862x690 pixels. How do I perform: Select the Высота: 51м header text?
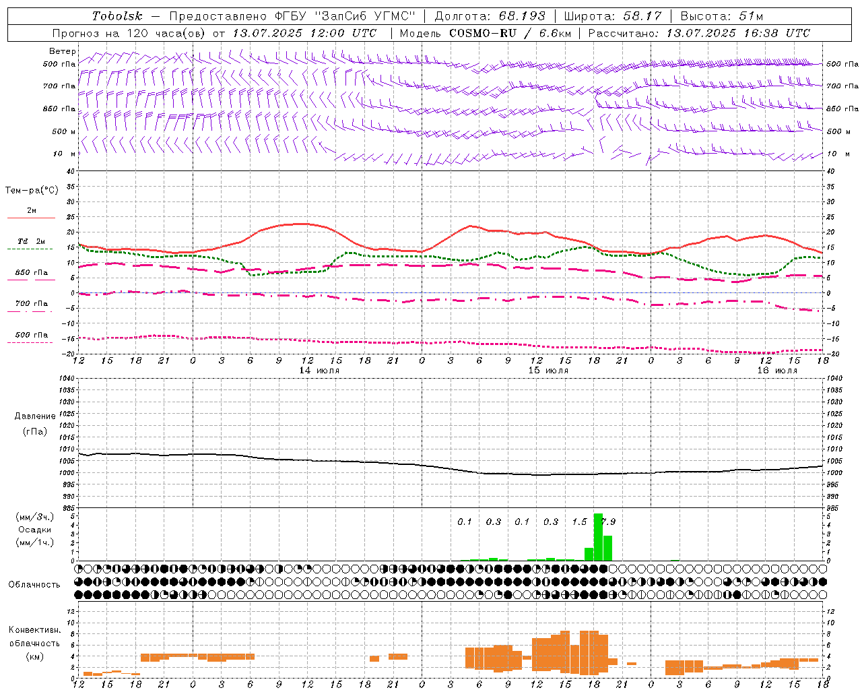pos(721,16)
